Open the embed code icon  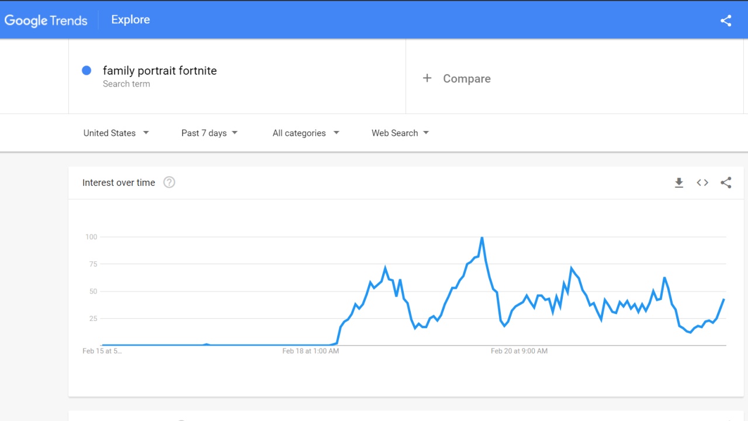click(702, 183)
